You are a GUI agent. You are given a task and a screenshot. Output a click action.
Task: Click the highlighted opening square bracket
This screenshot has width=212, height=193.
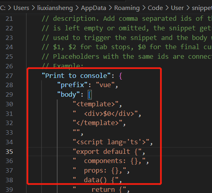click(90, 95)
